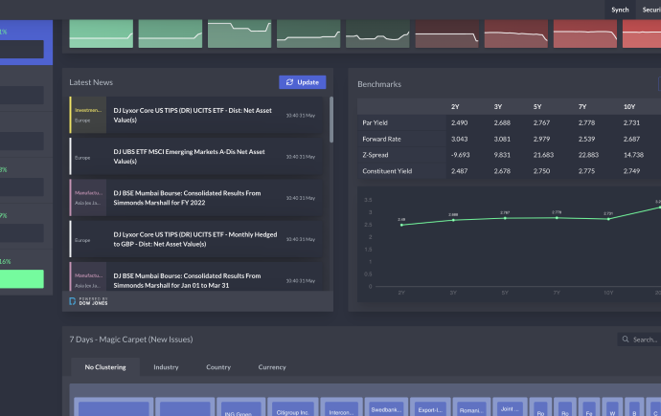
Task: Click the Dow Jones logo below the news
Action: pyautogui.click(x=88, y=301)
